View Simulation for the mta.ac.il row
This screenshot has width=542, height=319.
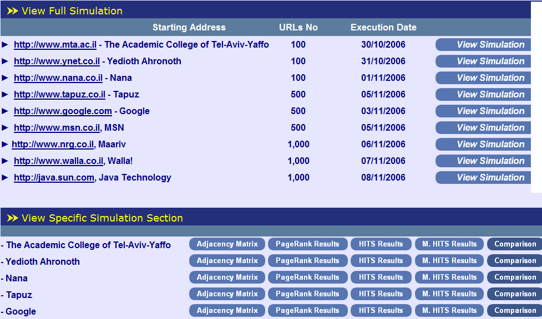tap(483, 44)
